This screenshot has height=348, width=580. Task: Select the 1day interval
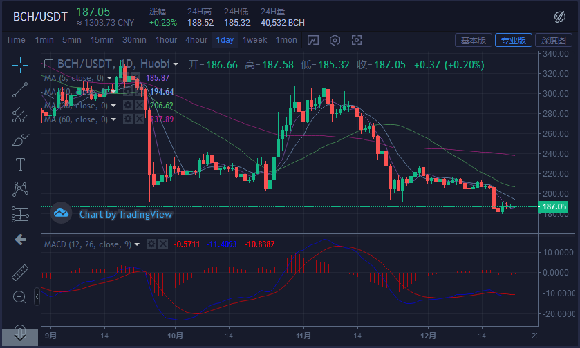(x=225, y=40)
